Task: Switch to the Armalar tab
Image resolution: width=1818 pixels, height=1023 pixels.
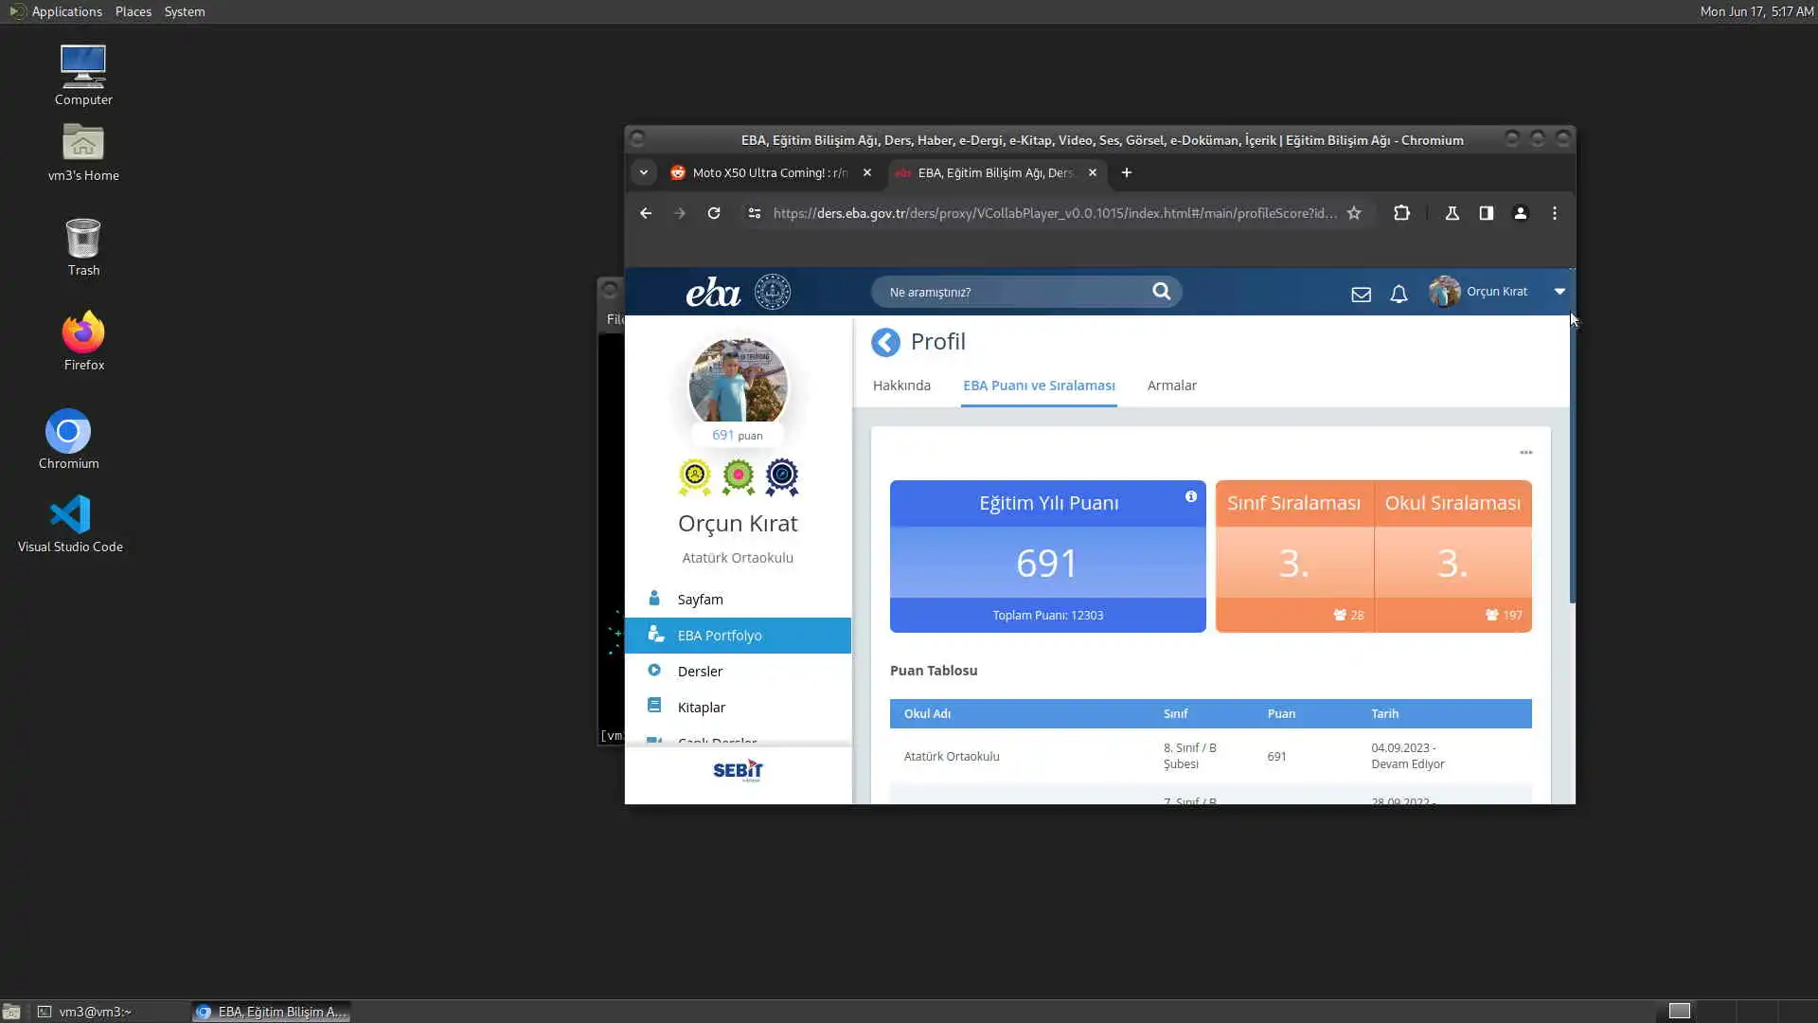Action: tap(1171, 386)
